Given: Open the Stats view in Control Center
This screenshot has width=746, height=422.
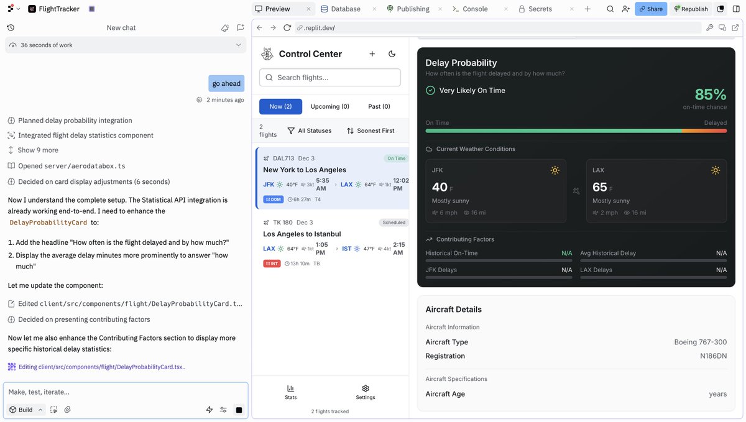Looking at the screenshot, I should click(290, 392).
